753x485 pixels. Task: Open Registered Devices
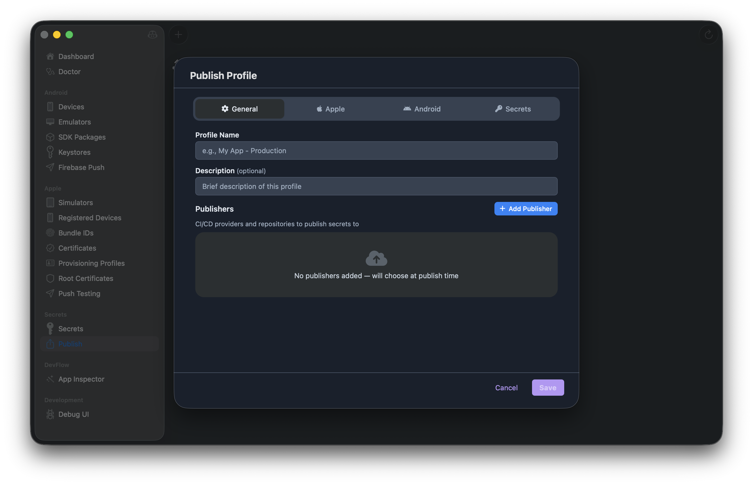tap(100, 218)
